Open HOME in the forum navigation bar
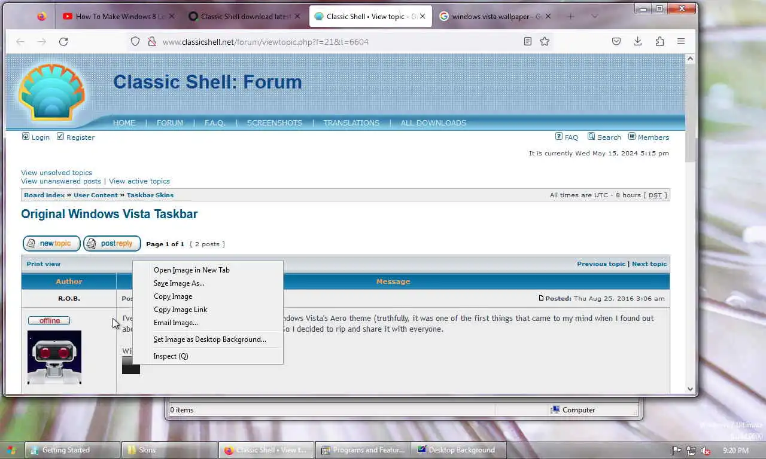766x459 pixels. [x=124, y=123]
